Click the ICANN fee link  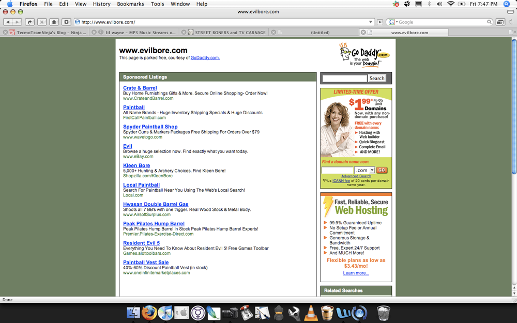pos(341,180)
